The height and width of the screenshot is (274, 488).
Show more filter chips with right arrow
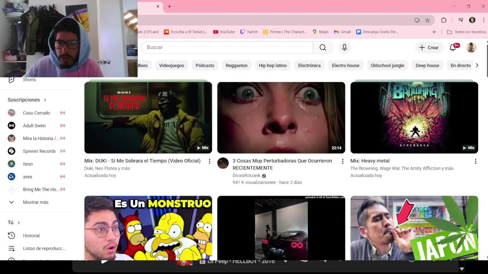pos(477,65)
